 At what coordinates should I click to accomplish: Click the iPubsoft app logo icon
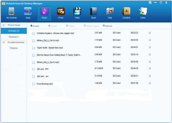(3, 3)
